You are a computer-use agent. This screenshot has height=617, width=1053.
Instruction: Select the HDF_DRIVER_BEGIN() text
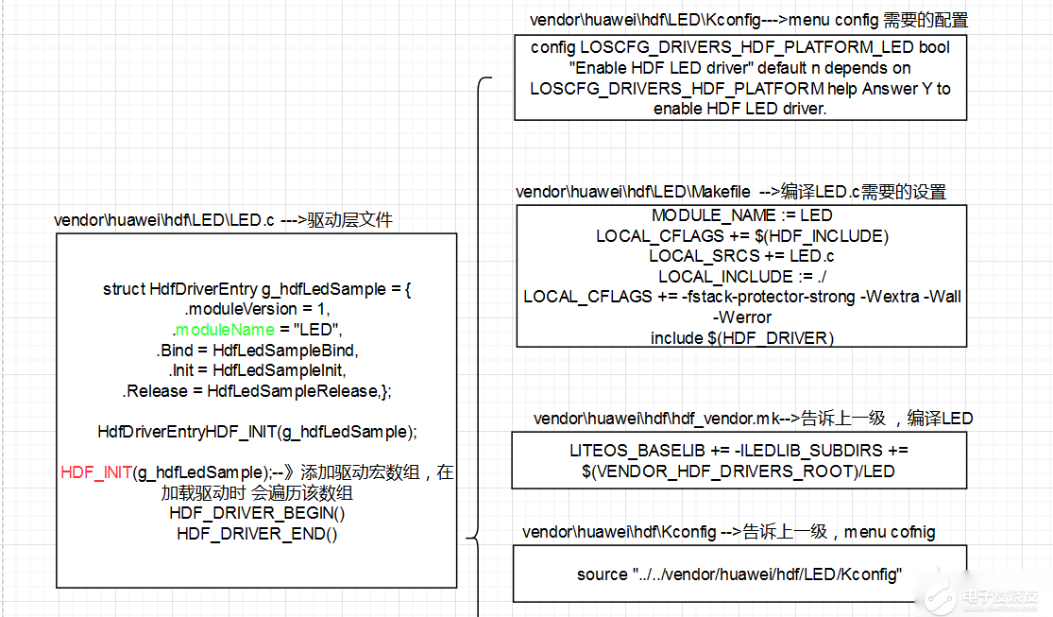click(x=257, y=513)
